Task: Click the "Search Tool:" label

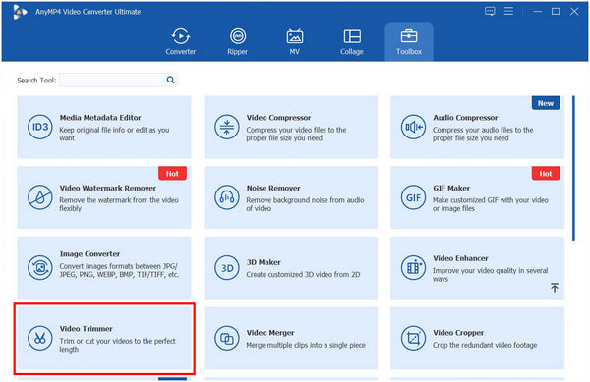Action: 36,80
